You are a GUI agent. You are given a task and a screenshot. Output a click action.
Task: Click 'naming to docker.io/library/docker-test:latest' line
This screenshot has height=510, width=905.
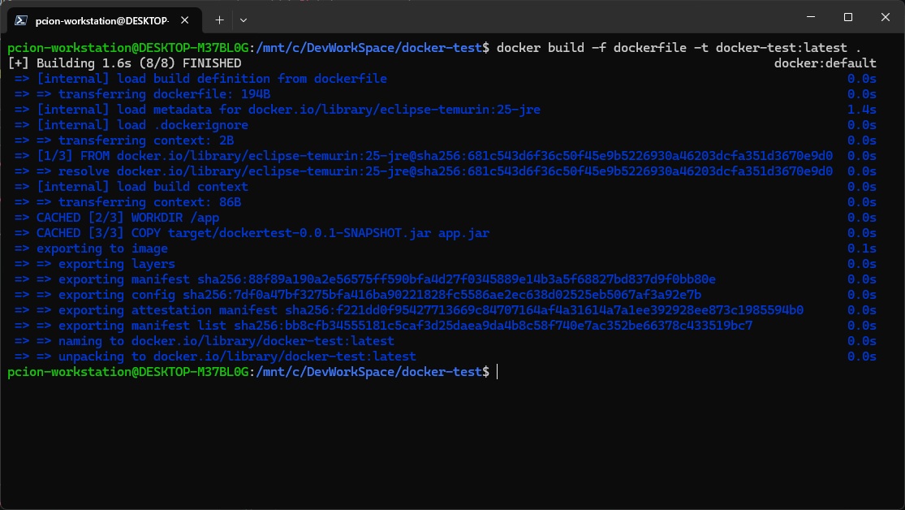pyautogui.click(x=205, y=341)
